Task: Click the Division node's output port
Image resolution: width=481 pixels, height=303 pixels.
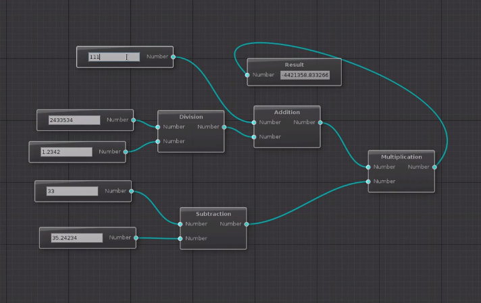Action: pyautogui.click(x=224, y=127)
